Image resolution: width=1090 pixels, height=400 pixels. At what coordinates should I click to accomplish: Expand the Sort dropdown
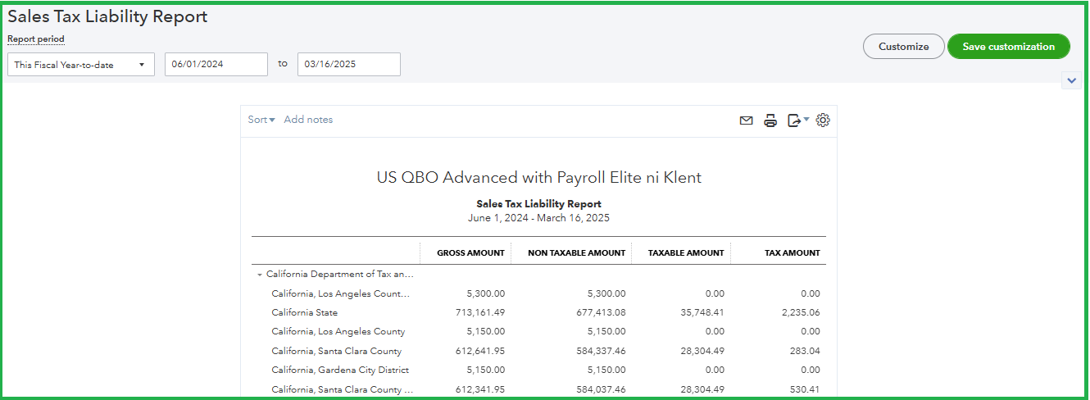(261, 120)
